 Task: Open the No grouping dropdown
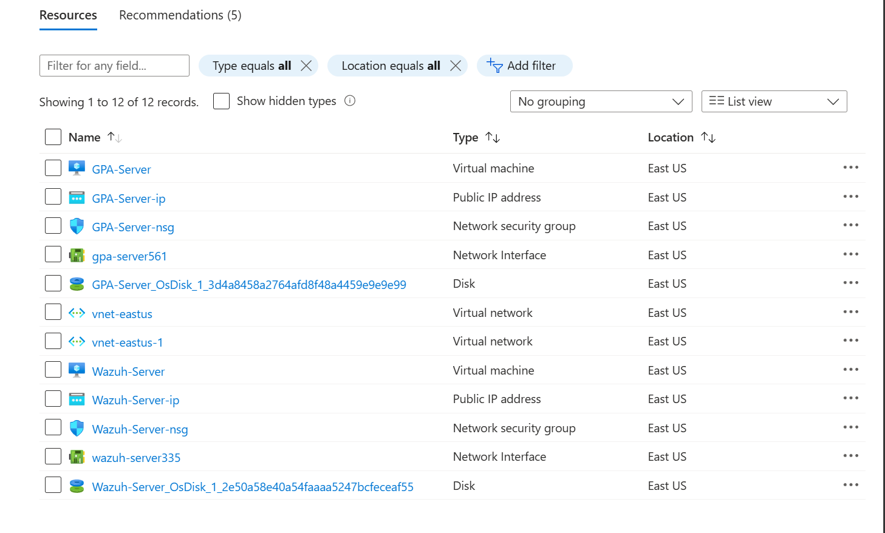[x=601, y=101]
